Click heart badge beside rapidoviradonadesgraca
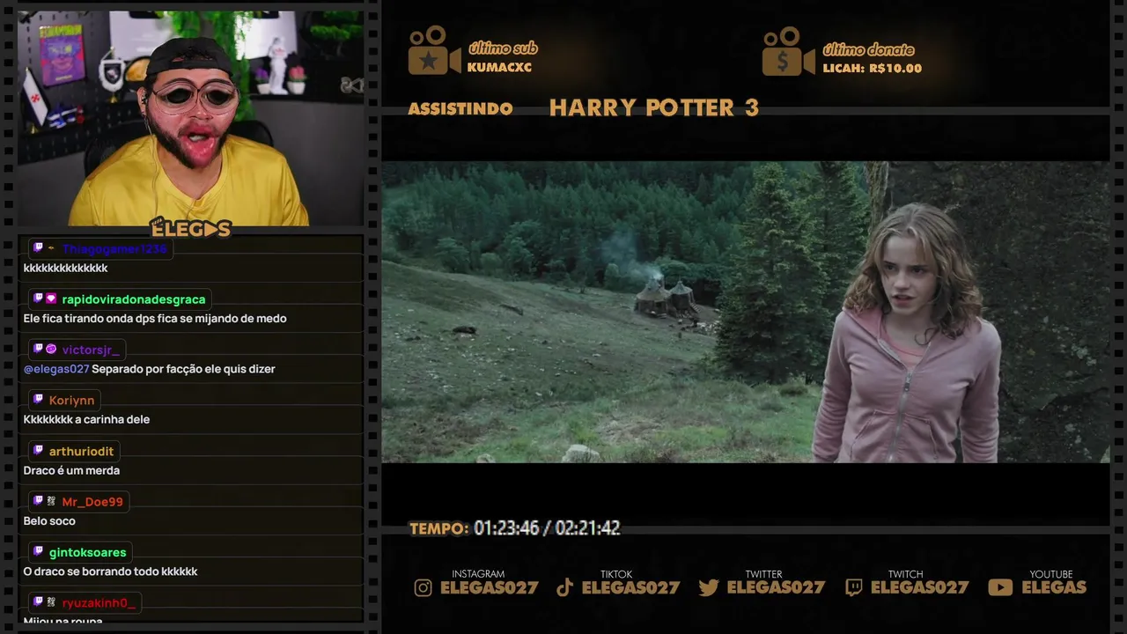 pos(51,299)
